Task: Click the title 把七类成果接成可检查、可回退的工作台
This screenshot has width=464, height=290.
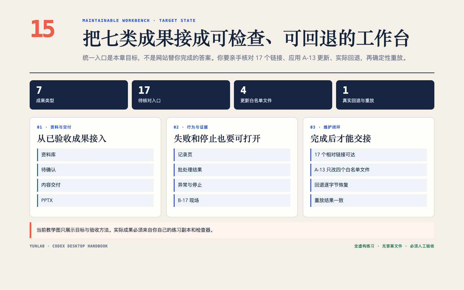Action: coord(246,38)
